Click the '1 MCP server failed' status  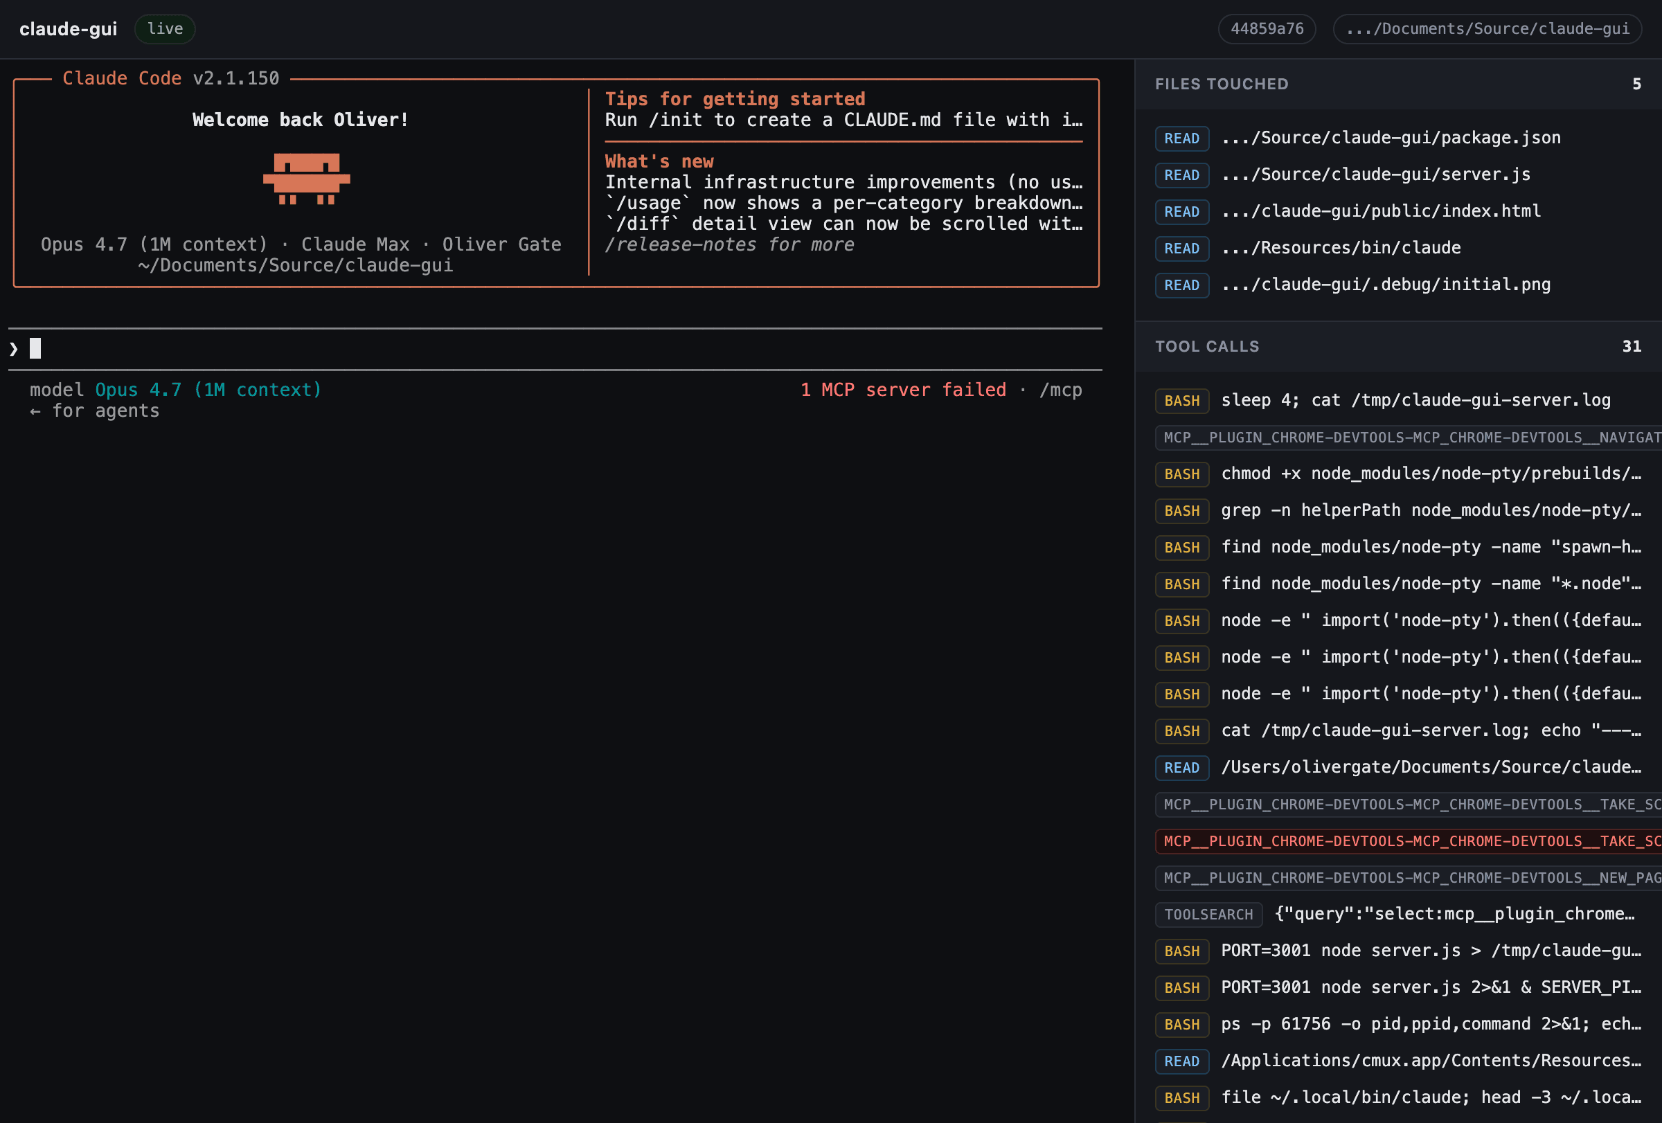[x=902, y=390]
